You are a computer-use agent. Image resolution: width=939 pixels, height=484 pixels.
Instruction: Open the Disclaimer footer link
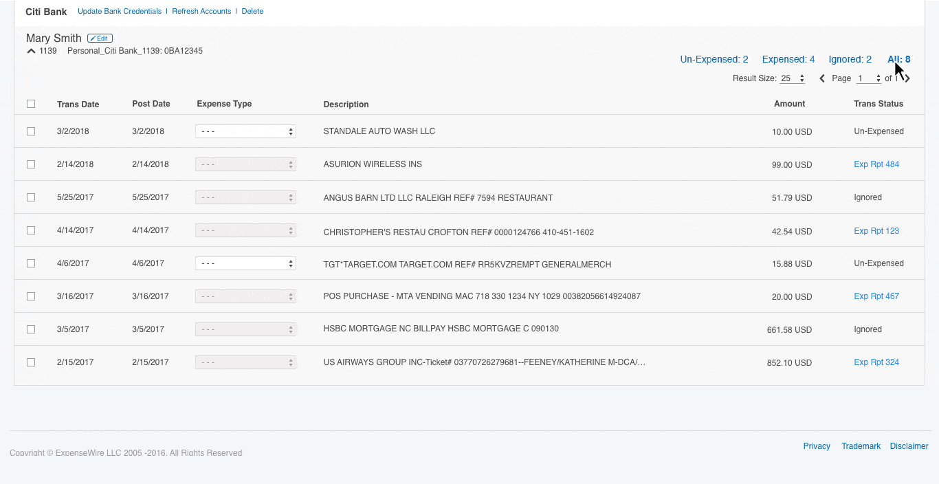909,446
